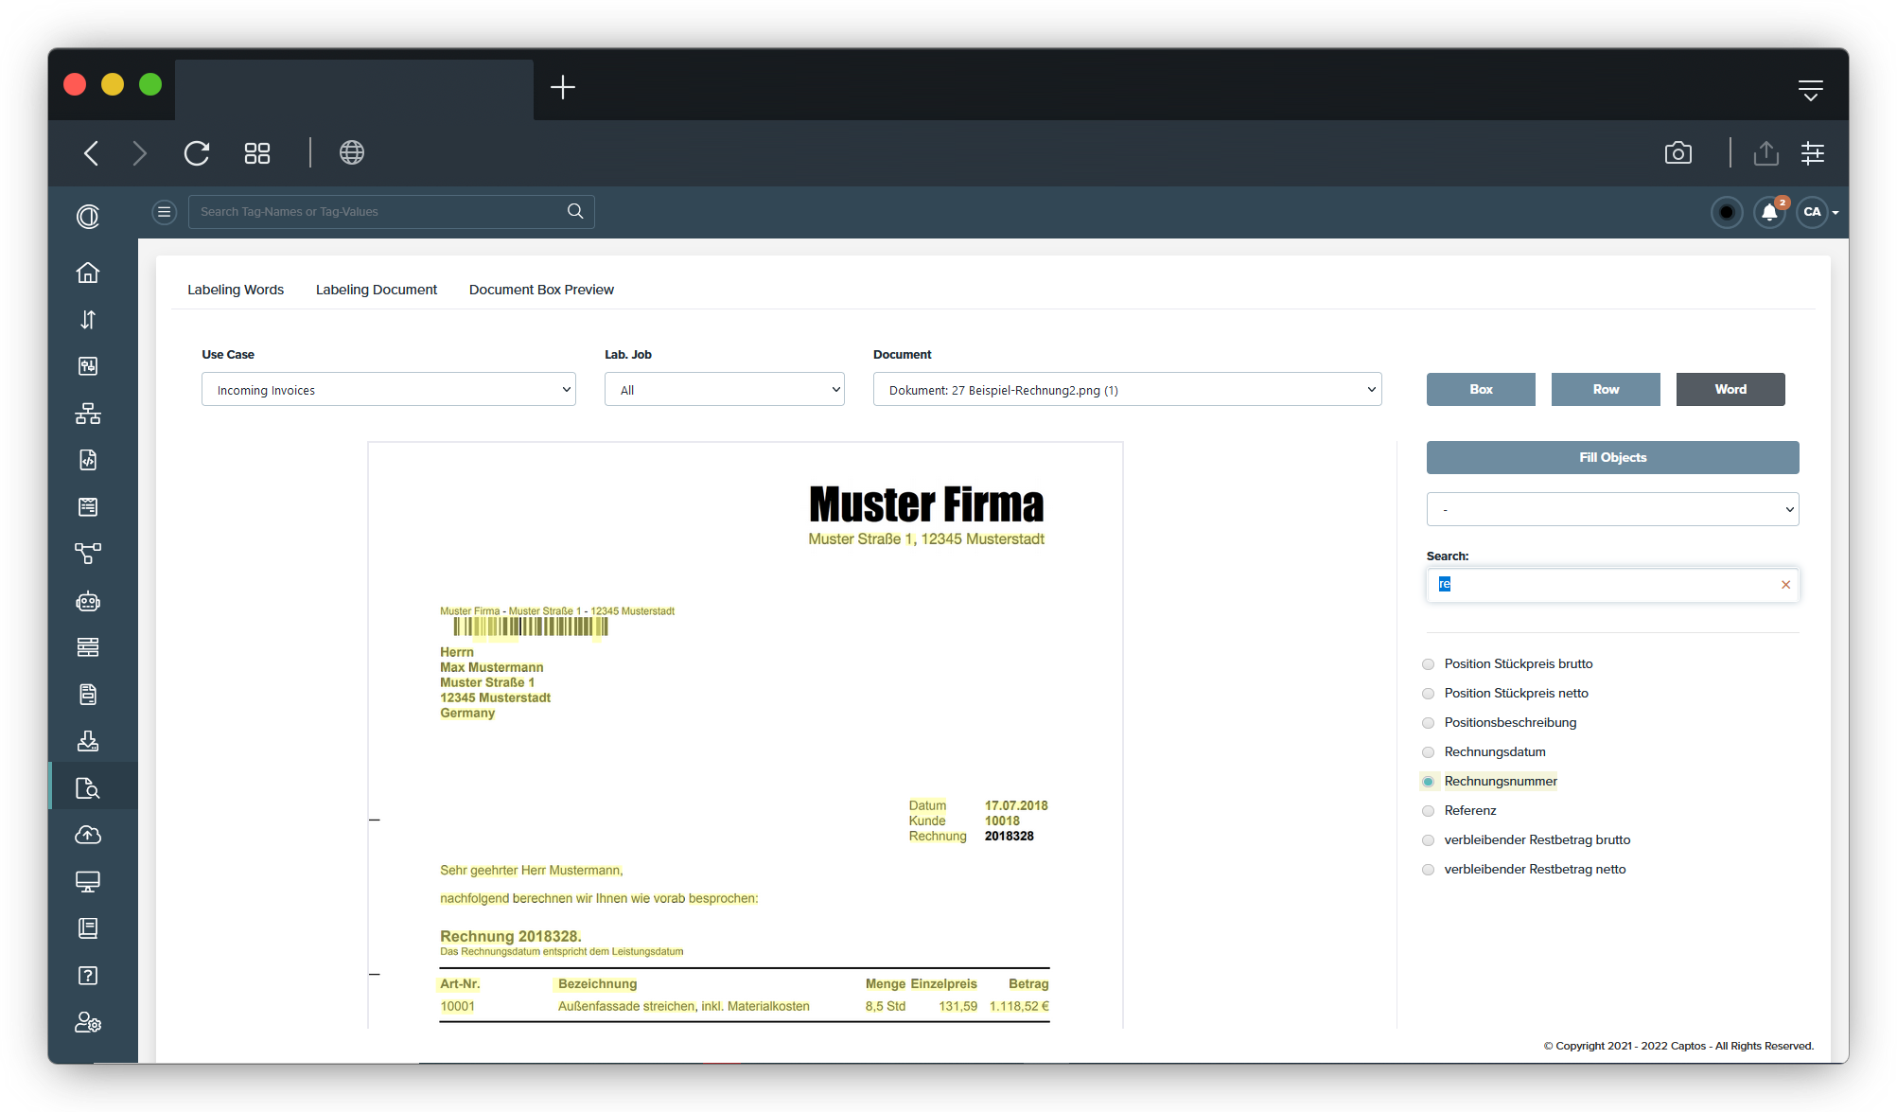The width and height of the screenshot is (1897, 1112).
Task: Click the forward browser arrow
Action: pos(139,153)
